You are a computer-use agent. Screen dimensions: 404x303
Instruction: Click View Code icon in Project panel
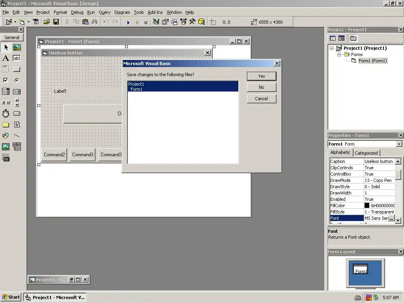coord(333,38)
